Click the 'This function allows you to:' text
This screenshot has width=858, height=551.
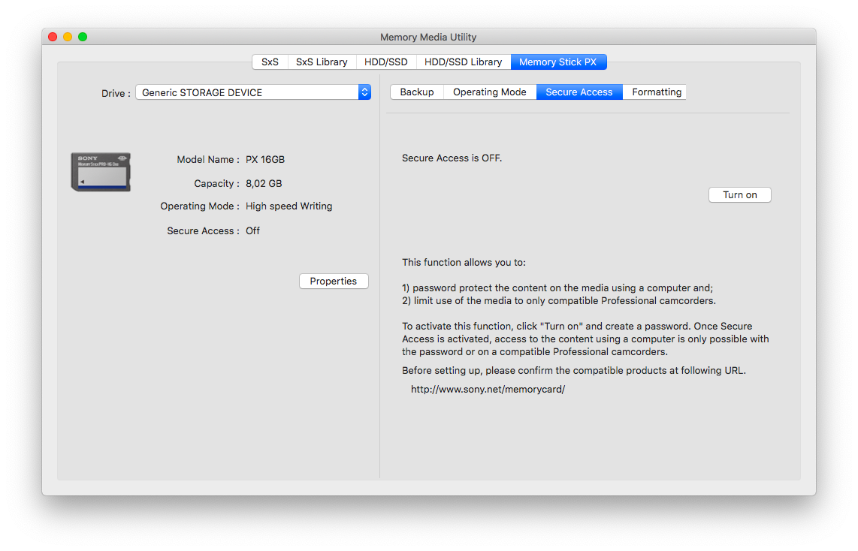click(x=464, y=263)
